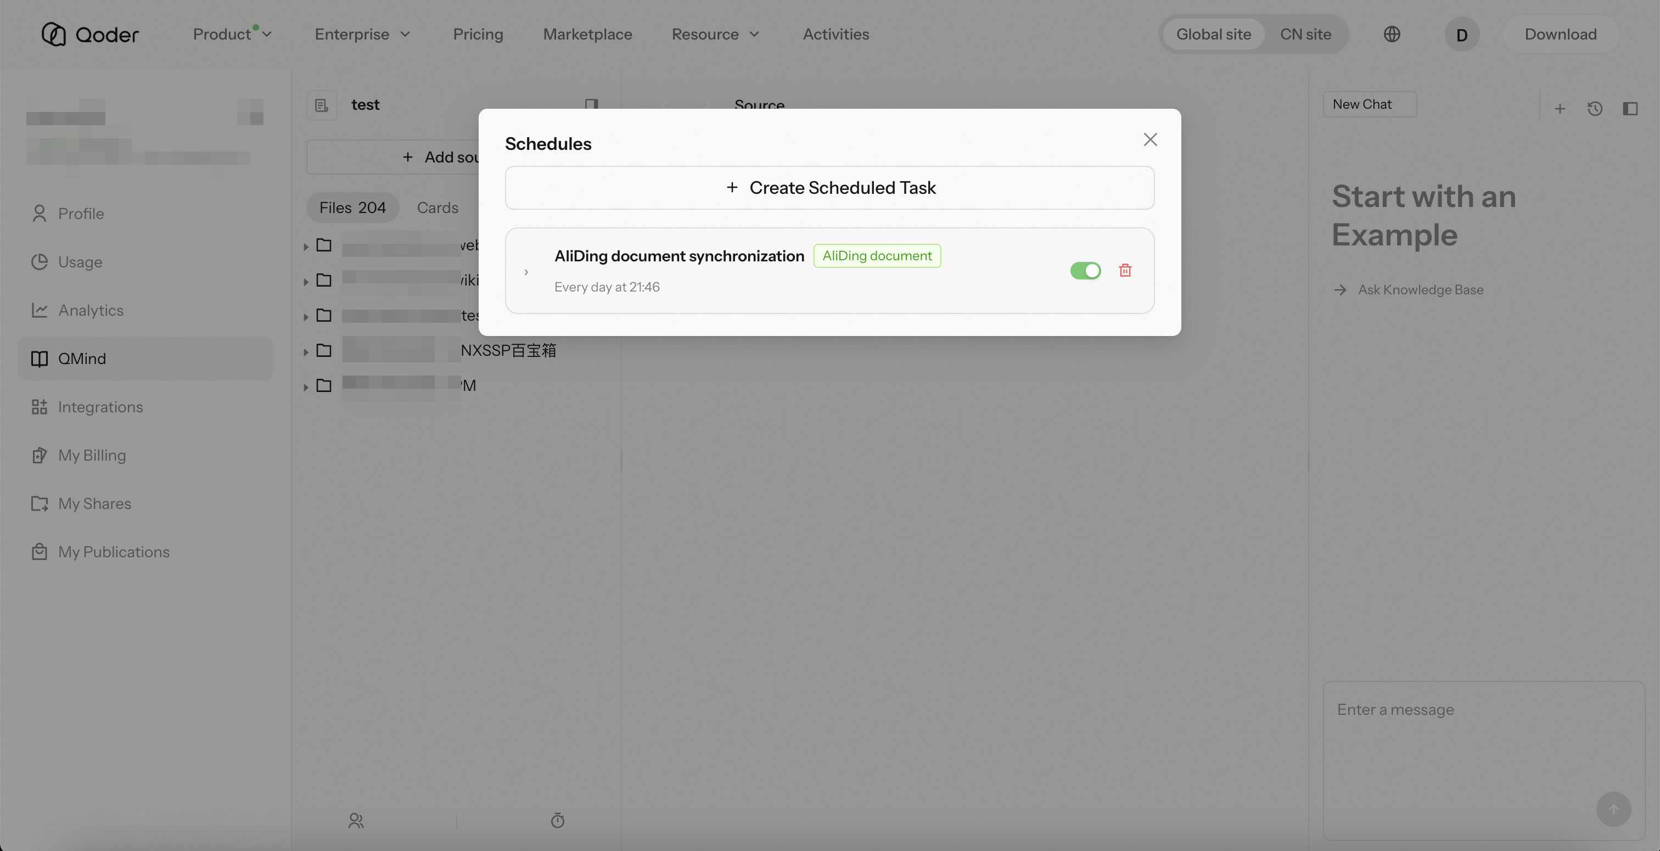Collapse the chat side panel icon

point(1630,109)
